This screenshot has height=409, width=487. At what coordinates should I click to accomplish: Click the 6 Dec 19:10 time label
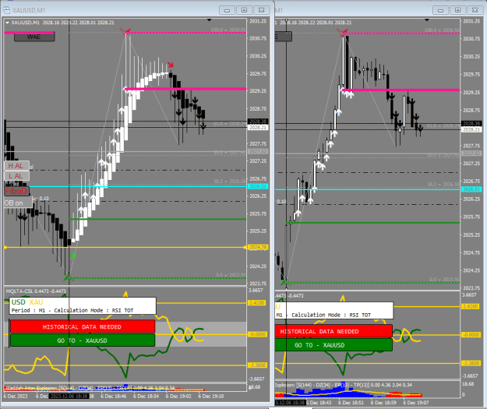pyautogui.click(x=211, y=397)
